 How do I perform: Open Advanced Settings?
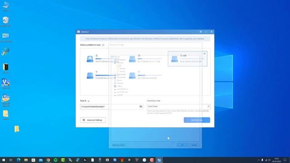pyautogui.click(x=93, y=120)
